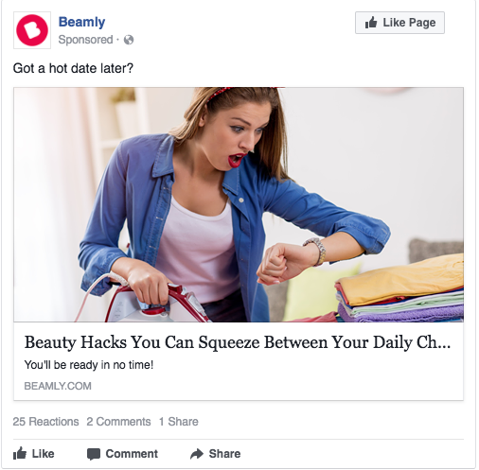The height and width of the screenshot is (470, 479).
Task: Open the Beauty Hacks headline link
Action: 238,342
